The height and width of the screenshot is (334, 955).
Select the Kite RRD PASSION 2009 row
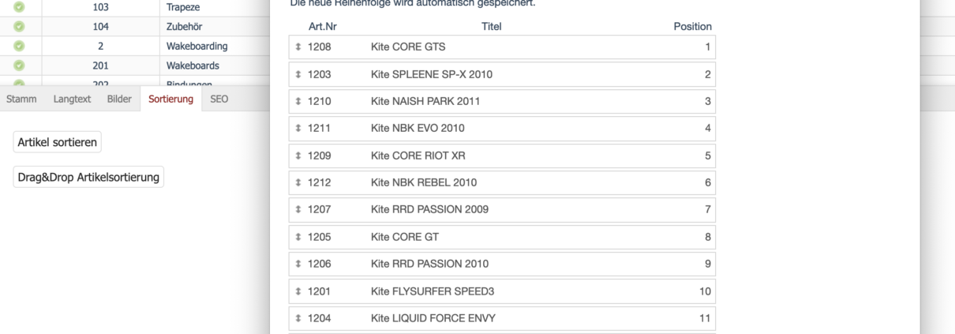coord(502,210)
